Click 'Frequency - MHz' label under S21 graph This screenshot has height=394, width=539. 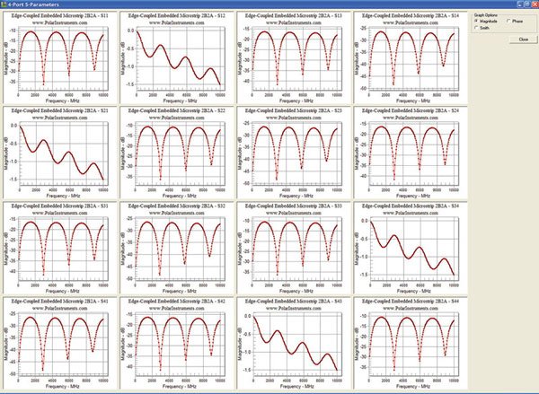coord(63,196)
